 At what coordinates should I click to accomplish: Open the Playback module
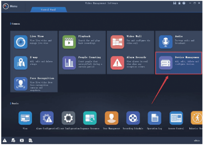[x=82, y=42]
